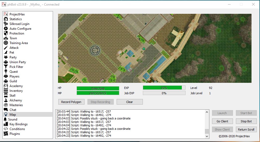Open the Inventory page
Image resolution: width=260 pixels, height=142 pixels.
tap(16, 91)
